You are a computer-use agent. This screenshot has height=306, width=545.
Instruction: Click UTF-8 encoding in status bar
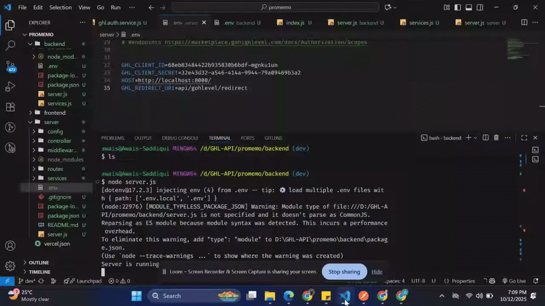point(418,280)
